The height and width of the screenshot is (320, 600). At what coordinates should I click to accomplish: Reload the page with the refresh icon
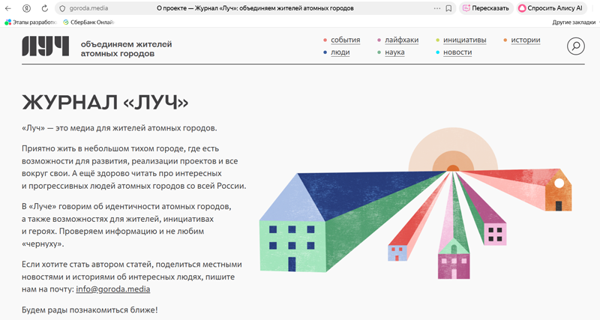point(45,8)
